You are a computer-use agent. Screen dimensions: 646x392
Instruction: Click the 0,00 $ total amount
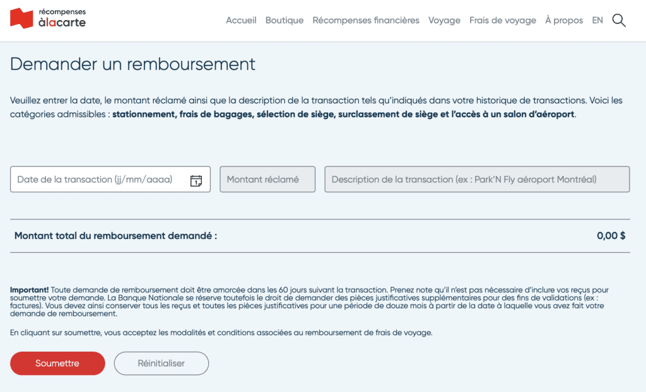pyautogui.click(x=611, y=236)
